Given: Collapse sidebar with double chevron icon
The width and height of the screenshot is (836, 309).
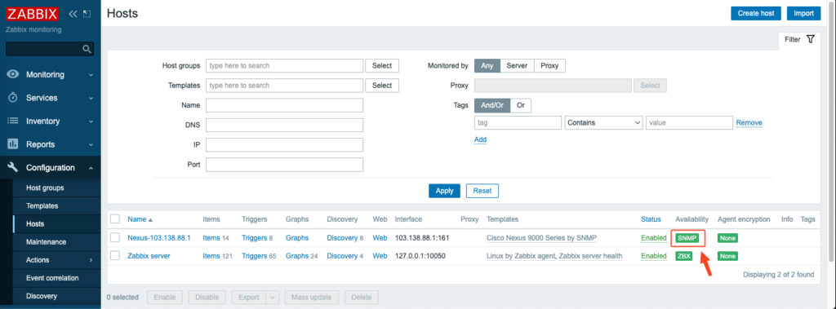Looking at the screenshot, I should (x=73, y=14).
